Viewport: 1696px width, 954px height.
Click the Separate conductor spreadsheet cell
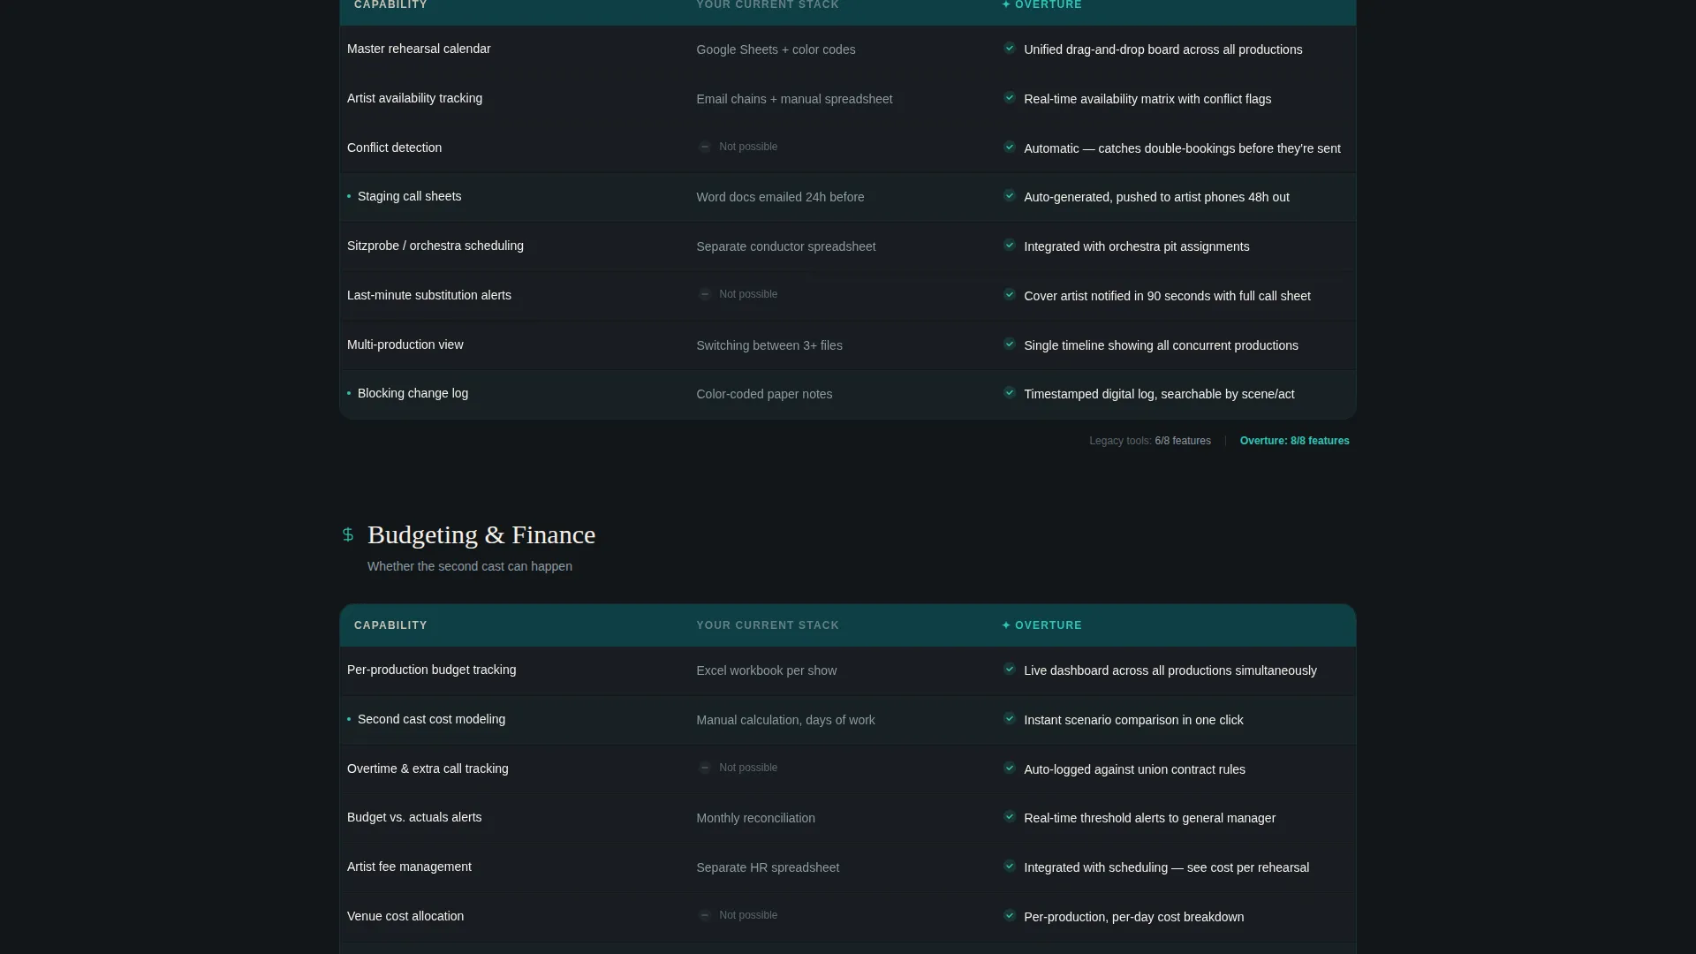coord(785,246)
